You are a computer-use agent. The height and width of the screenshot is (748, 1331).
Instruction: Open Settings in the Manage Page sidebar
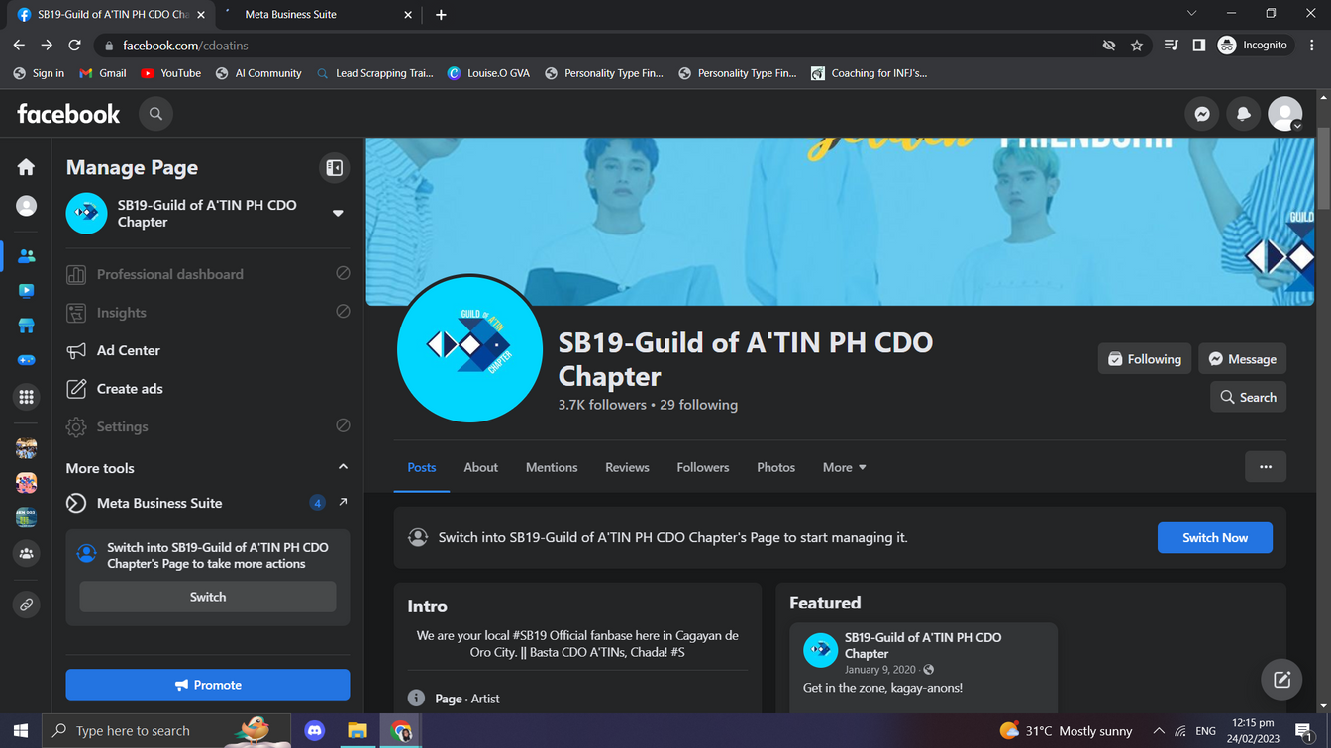(x=208, y=426)
